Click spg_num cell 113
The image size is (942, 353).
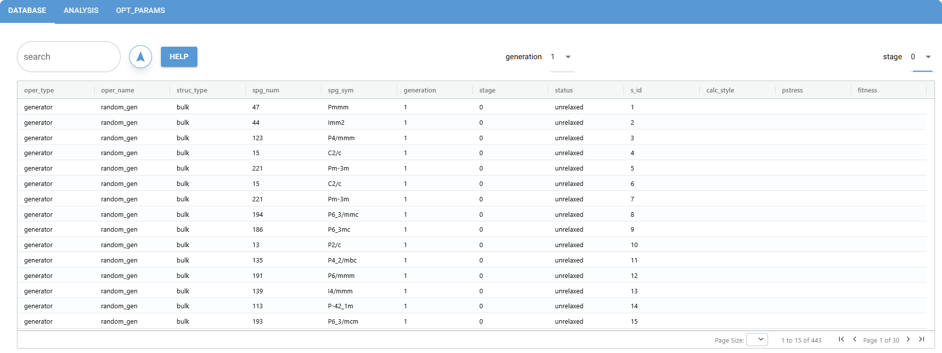[284, 306]
